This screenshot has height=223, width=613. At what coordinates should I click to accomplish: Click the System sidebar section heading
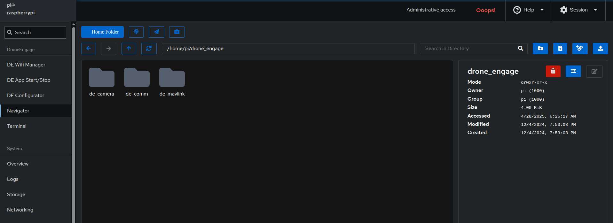(x=14, y=149)
